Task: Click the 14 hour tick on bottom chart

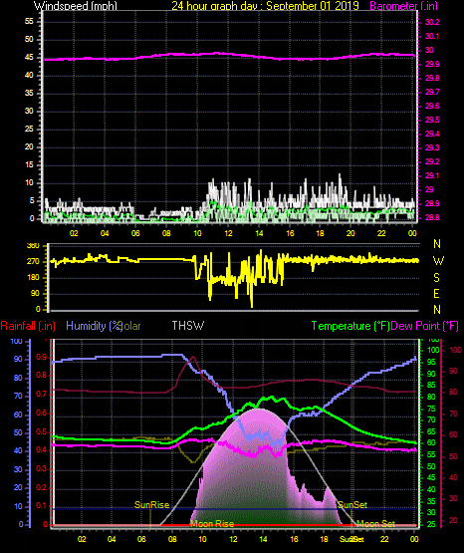Action: tap(263, 539)
